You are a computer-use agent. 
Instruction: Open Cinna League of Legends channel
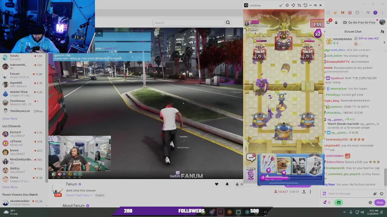[x=23, y=179]
